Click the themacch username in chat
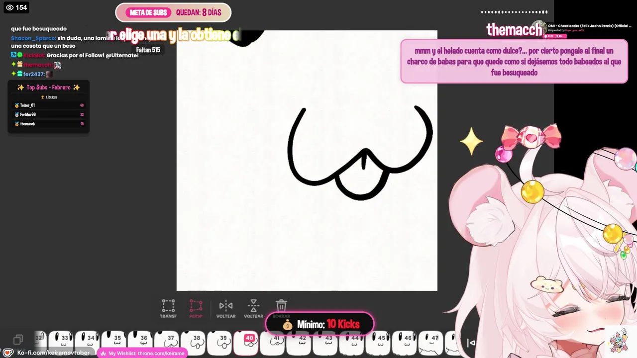The image size is (637, 358). pos(37,65)
